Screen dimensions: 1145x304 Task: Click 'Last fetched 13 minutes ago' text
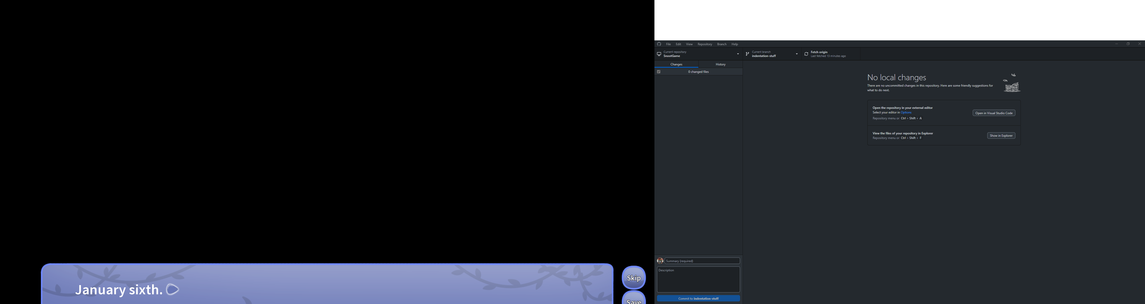pyautogui.click(x=828, y=56)
